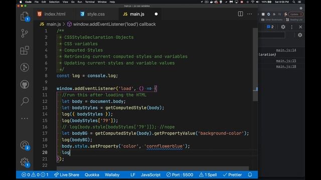Open the main.js:18 source link
The image size is (321, 180).
pos(286,66)
